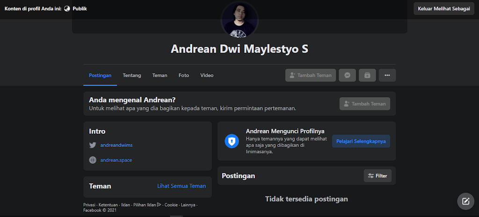This screenshot has height=217, width=479.
Task: Click the profile name Andrean Dwi Maylestyo S
Action: tap(239, 49)
